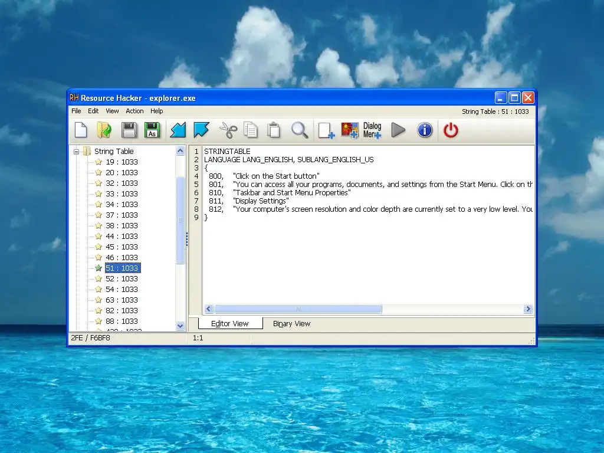Click the red power exit icon
604x453 pixels.
point(451,130)
